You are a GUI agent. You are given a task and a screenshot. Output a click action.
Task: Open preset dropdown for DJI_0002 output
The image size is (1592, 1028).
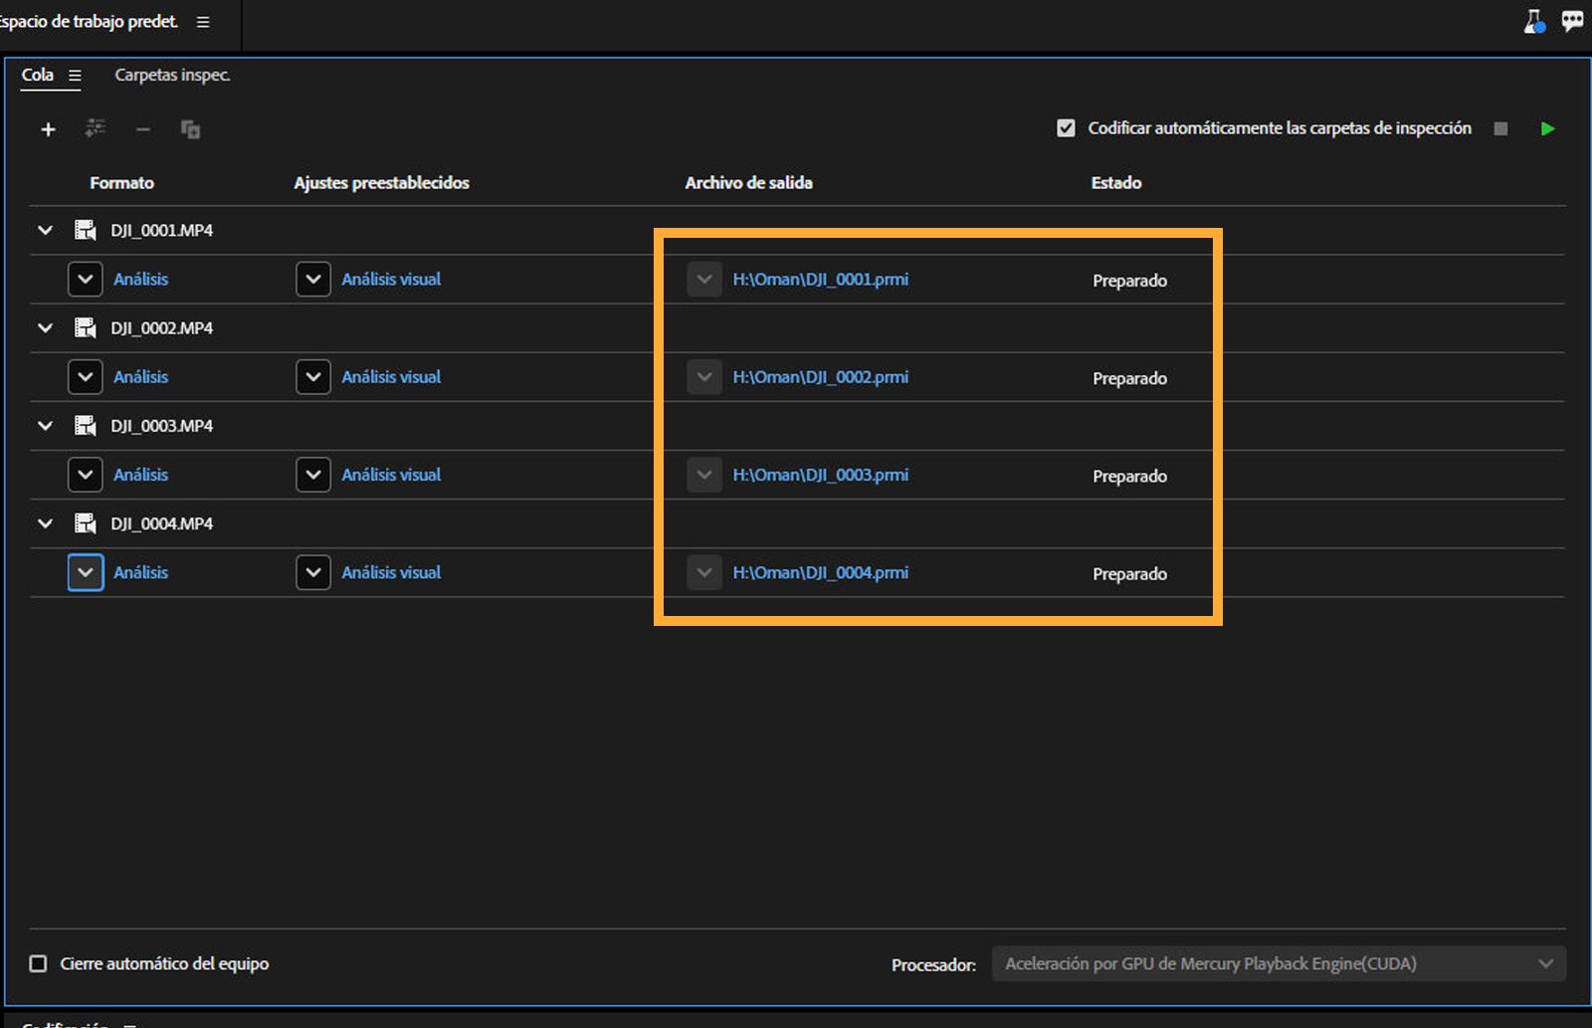pos(313,377)
